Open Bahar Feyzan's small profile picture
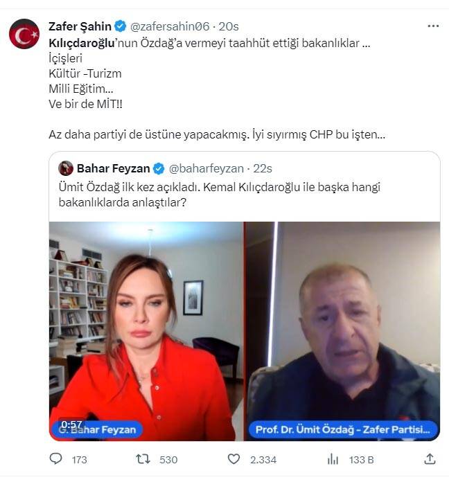Viewport: 449px width, 482px height. [x=66, y=168]
